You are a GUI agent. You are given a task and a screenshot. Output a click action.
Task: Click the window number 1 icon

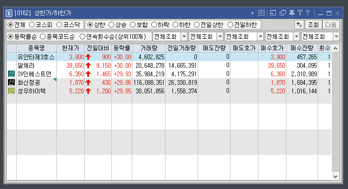click(x=9, y=13)
